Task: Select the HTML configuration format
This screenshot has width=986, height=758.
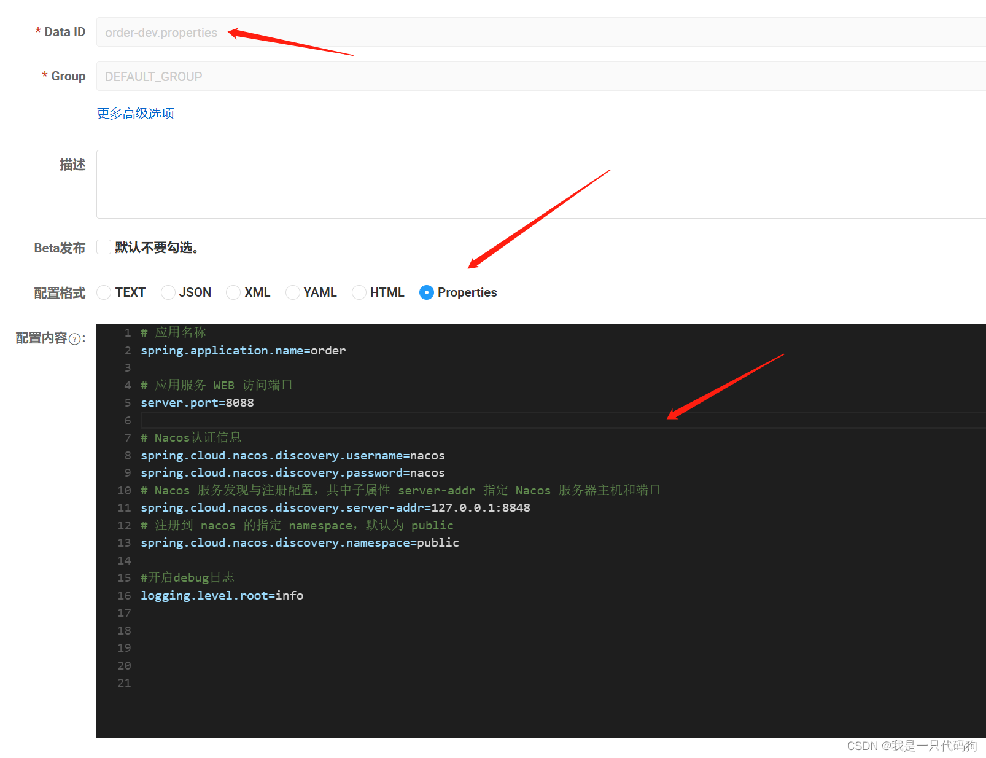Action: pos(359,292)
